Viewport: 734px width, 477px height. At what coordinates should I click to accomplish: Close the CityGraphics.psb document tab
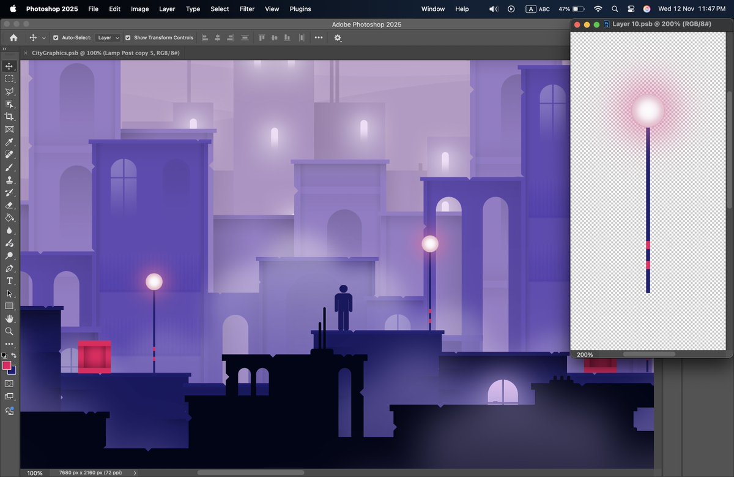25,53
